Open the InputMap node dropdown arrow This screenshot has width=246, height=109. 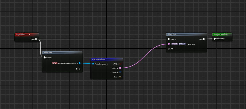tap(30, 34)
